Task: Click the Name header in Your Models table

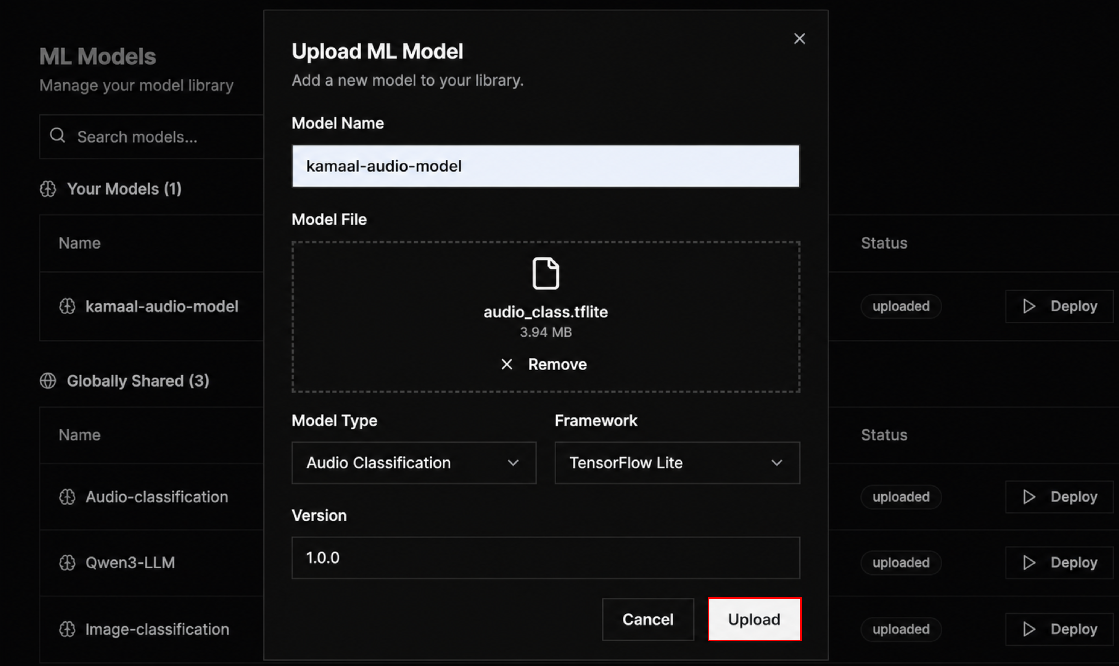Action: [x=80, y=243]
